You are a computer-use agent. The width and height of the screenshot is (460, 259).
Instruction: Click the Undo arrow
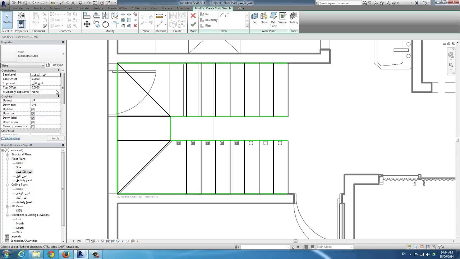(x=34, y=3)
